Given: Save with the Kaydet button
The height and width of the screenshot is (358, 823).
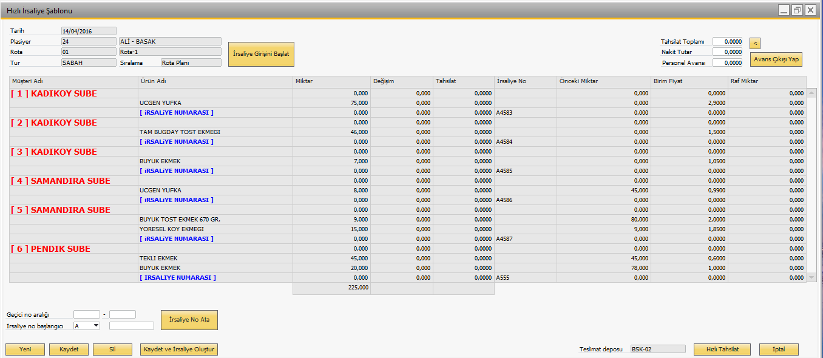Looking at the screenshot, I should (x=69, y=350).
